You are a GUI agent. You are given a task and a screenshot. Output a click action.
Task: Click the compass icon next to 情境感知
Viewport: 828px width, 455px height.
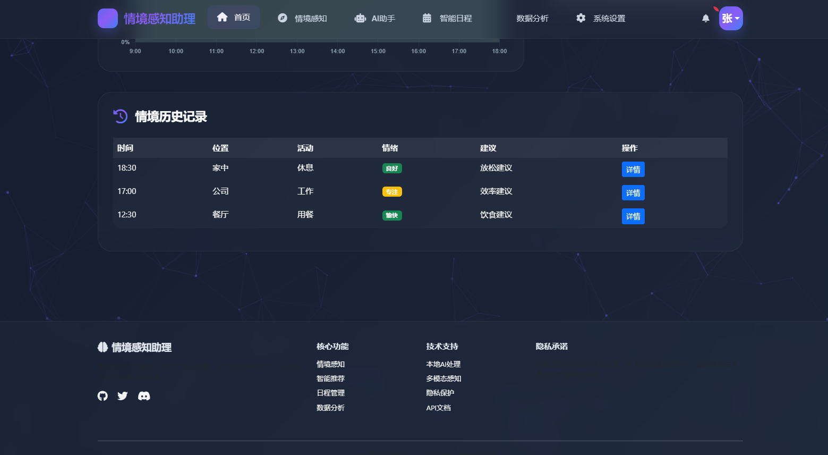(x=282, y=18)
